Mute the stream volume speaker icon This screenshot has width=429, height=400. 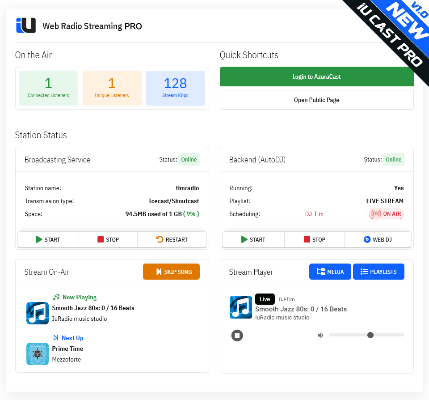320,335
